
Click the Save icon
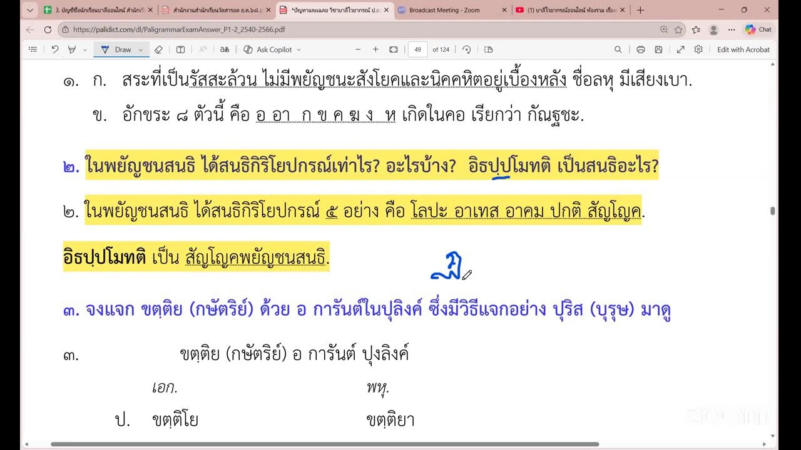click(x=658, y=49)
